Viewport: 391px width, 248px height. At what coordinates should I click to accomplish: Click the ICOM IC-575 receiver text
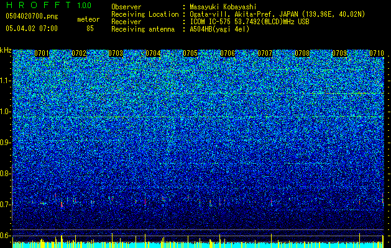[249, 22]
